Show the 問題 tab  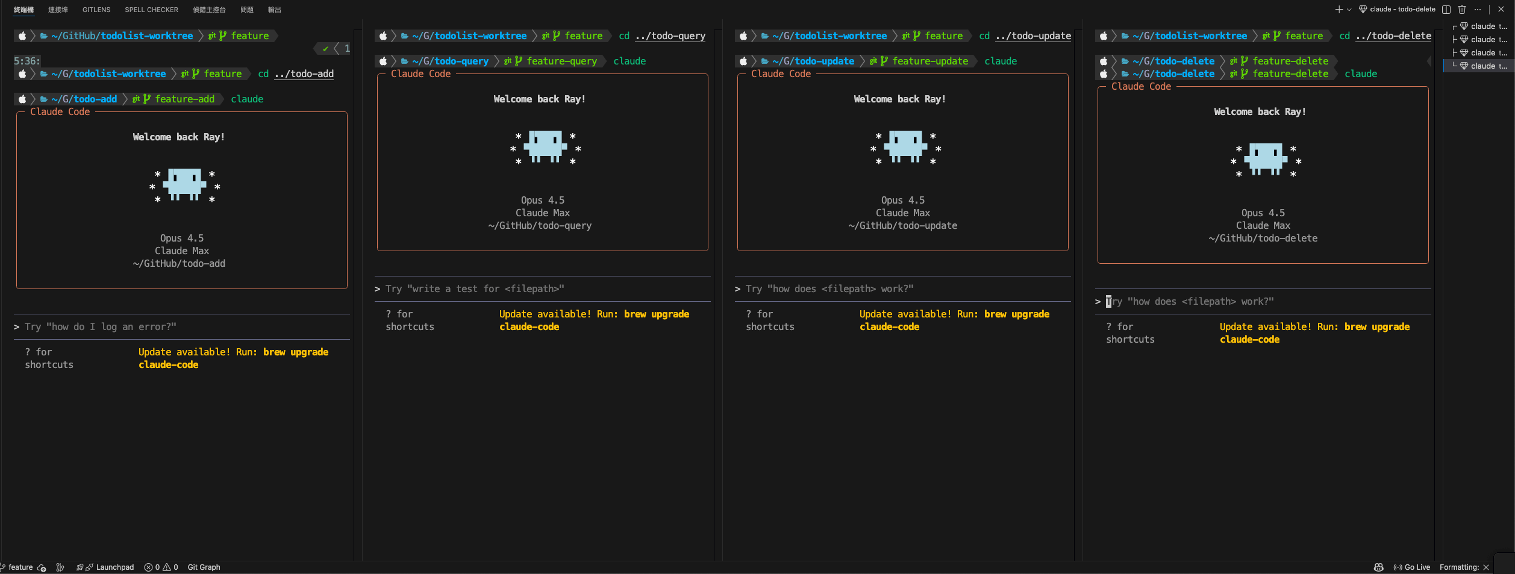(x=247, y=10)
